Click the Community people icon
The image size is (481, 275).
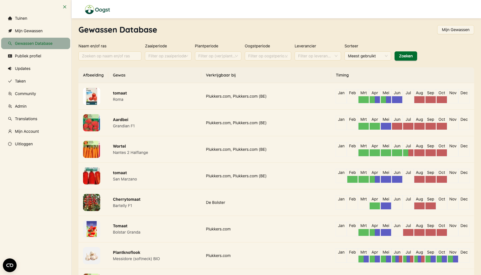[x=10, y=94]
